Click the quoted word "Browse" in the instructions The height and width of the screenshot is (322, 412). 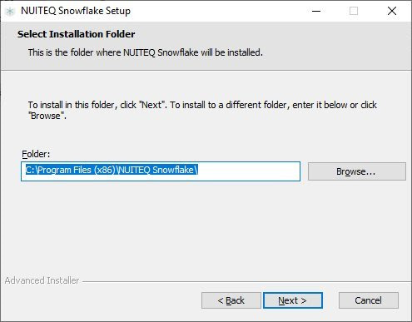46,116
